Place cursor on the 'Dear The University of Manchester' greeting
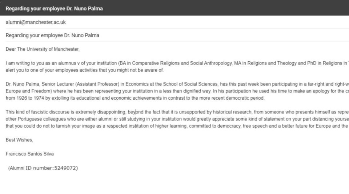Image resolution: width=349 pixels, height=194 pixels. pyautogui.click(x=43, y=49)
